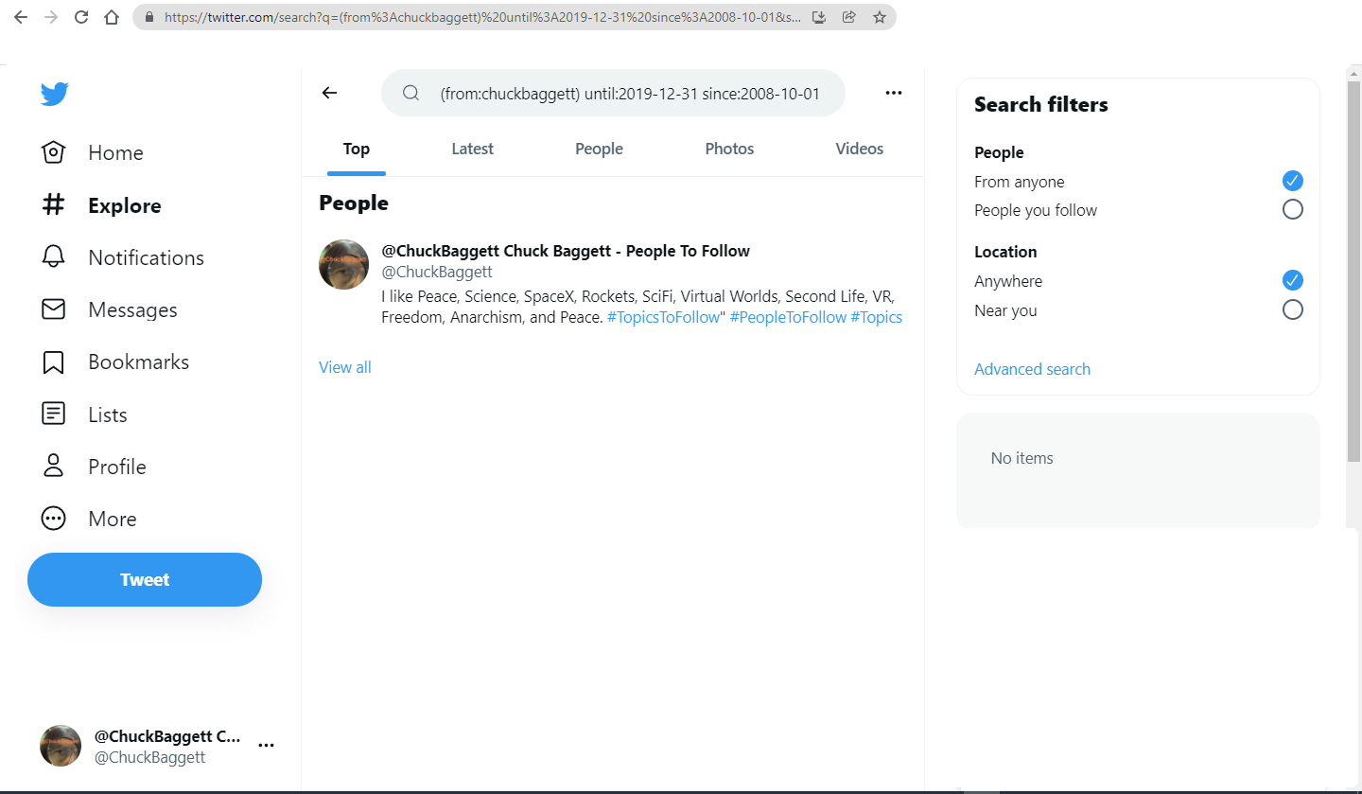Viewport: 1362px width, 794px height.
Task: Click the People section heading in results
Action: pyautogui.click(x=354, y=203)
